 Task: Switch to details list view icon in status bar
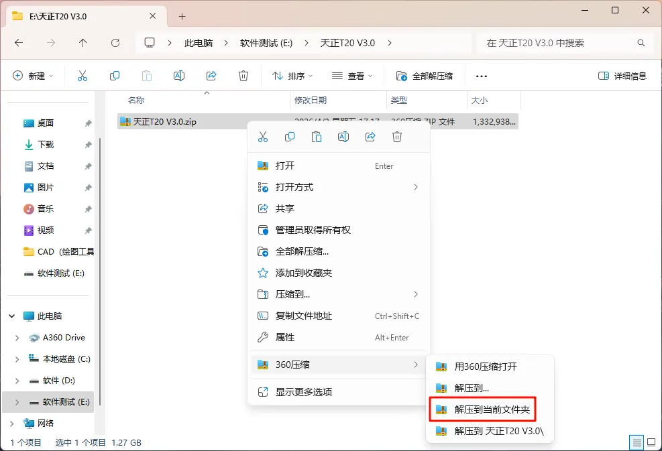pyautogui.click(x=637, y=442)
